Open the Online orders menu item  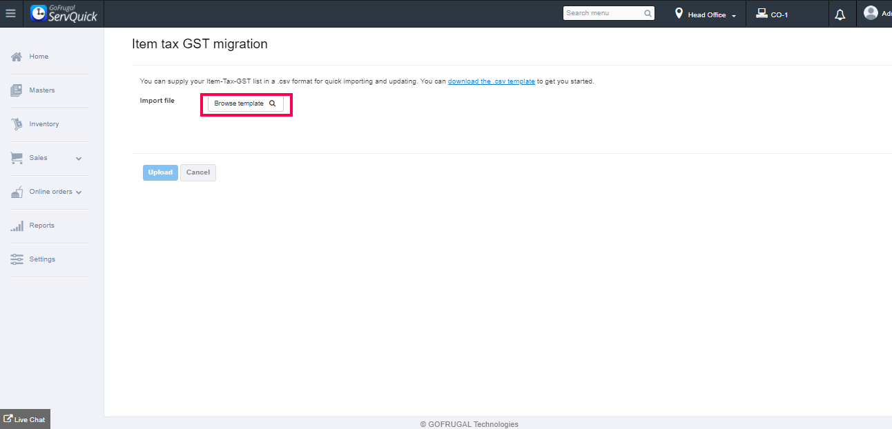click(50, 192)
